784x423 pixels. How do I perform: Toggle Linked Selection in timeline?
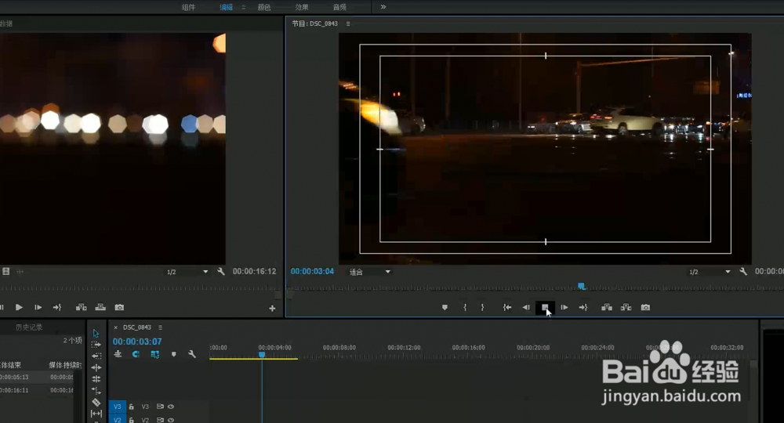pos(155,354)
